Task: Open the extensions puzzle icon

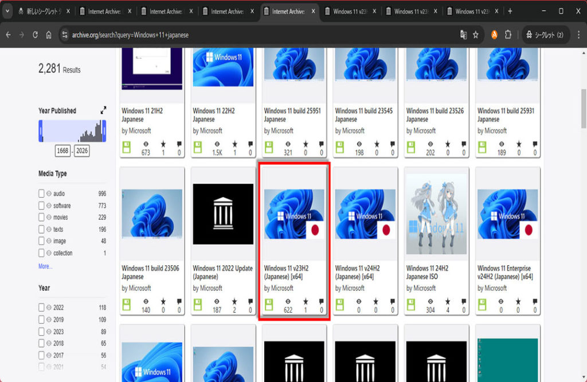Action: (x=508, y=35)
